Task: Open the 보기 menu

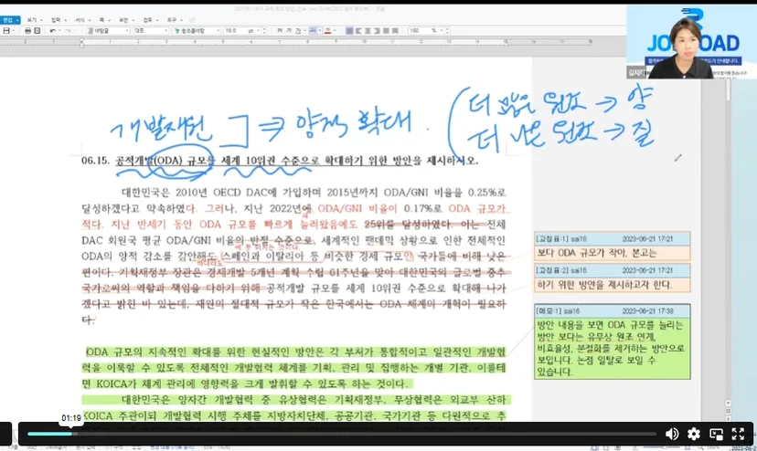Action: point(34,20)
